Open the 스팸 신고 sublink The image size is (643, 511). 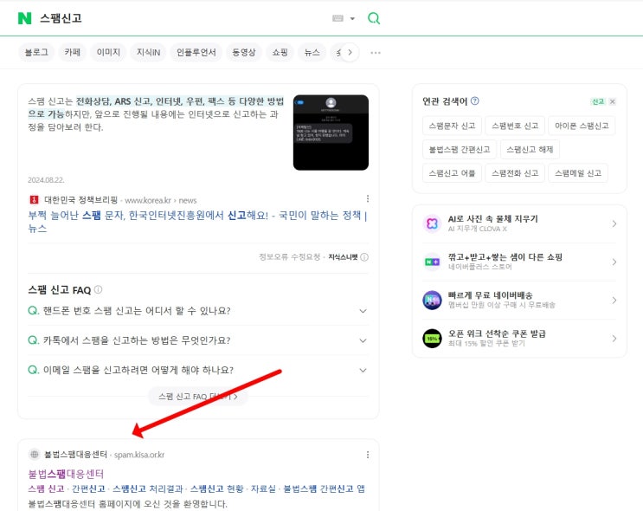tap(46, 488)
